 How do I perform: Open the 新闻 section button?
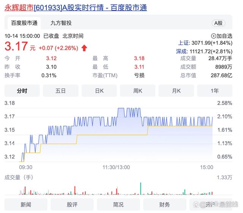[x=26, y=205]
